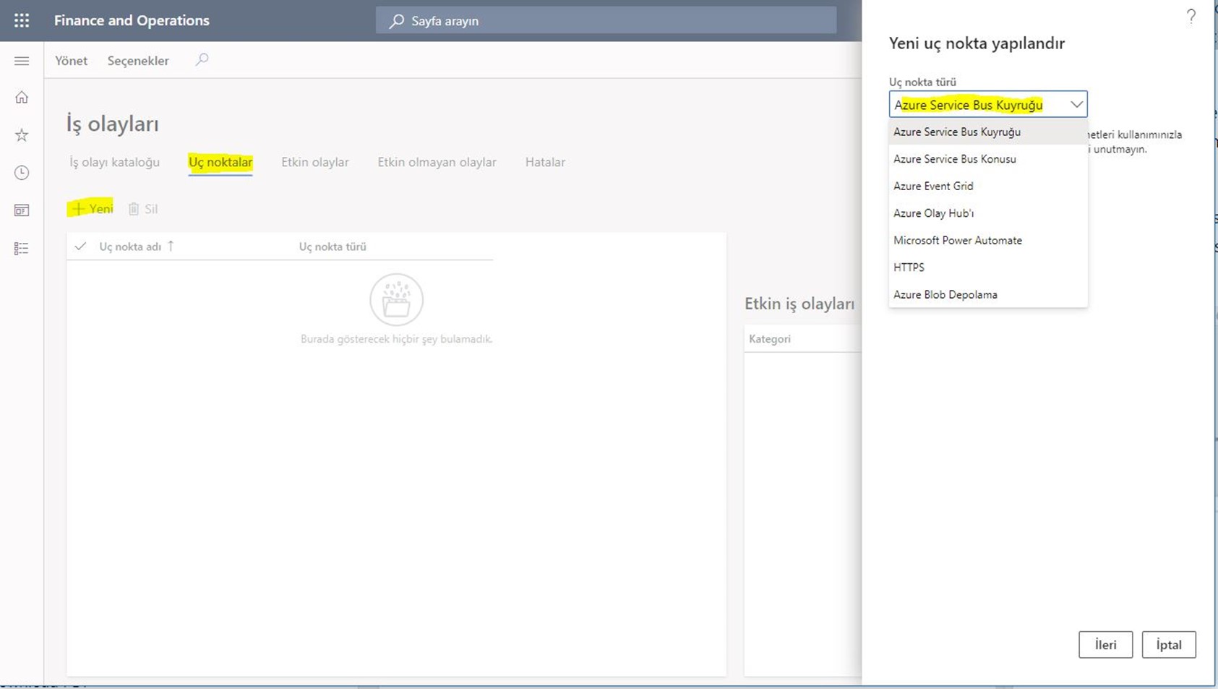
Task: Select Microsoft Power Automate option
Action: pyautogui.click(x=988, y=240)
